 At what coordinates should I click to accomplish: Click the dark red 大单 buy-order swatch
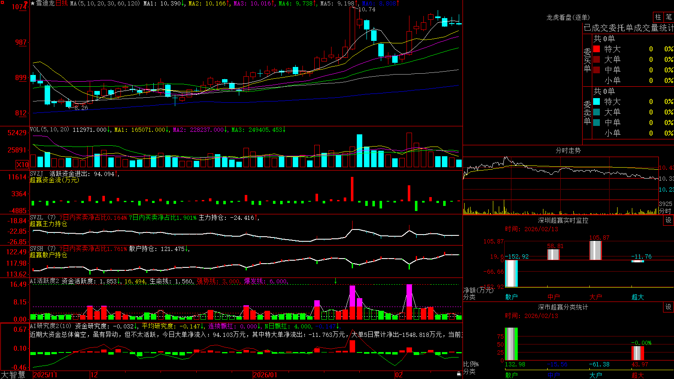tap(596, 59)
